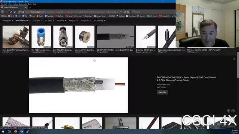
Task: Open the orange PowerPoint-like taskbar app
Action: (x=15, y=131)
